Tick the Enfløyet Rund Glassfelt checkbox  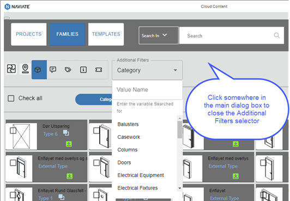(13, 195)
